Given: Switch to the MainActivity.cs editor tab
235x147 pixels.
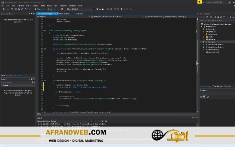Looking at the screenshot, I should pos(64,14).
